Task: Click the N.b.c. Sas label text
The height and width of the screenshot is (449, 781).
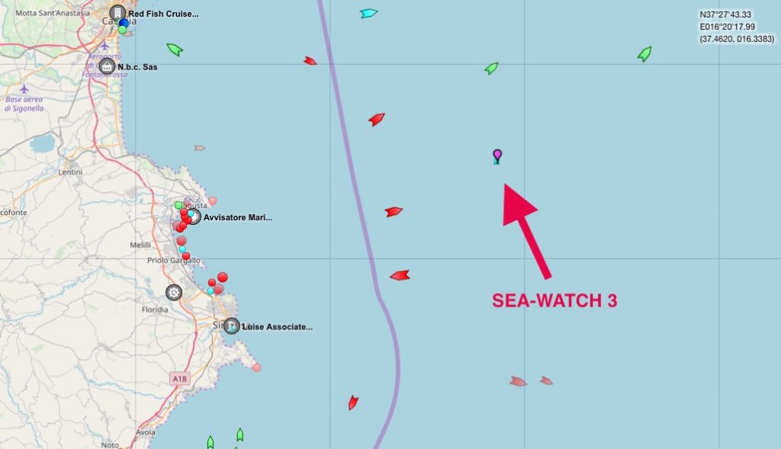Action: 137,67
